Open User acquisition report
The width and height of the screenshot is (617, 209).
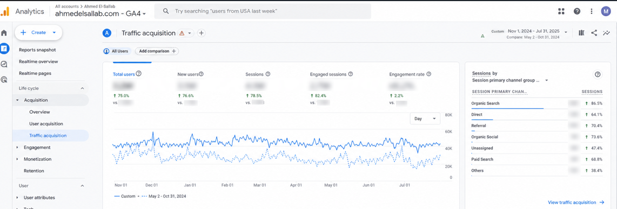[x=46, y=124]
